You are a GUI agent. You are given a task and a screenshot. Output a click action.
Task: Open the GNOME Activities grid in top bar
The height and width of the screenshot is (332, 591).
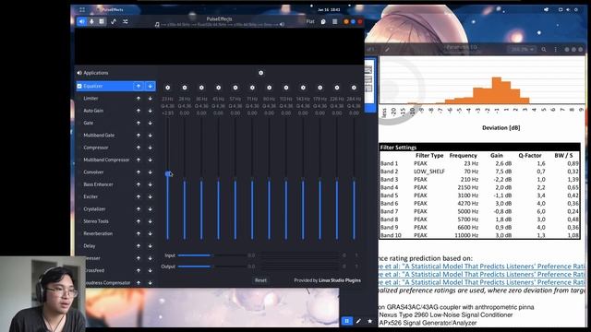(x=82, y=9)
